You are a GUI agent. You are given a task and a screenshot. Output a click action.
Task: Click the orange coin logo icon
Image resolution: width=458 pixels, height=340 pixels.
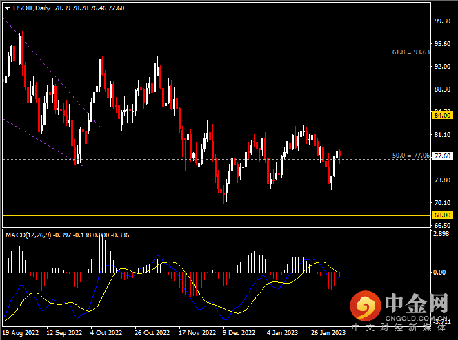pyautogui.click(x=365, y=303)
